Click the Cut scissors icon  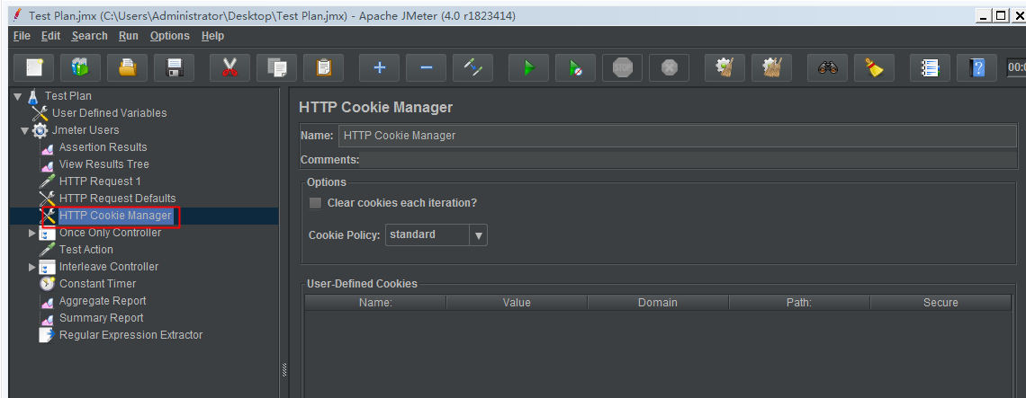pos(229,67)
